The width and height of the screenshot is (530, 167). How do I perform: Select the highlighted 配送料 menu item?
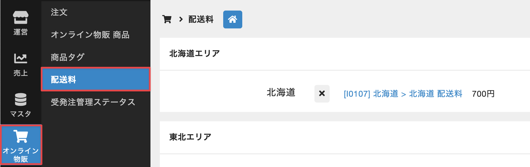[x=63, y=79]
